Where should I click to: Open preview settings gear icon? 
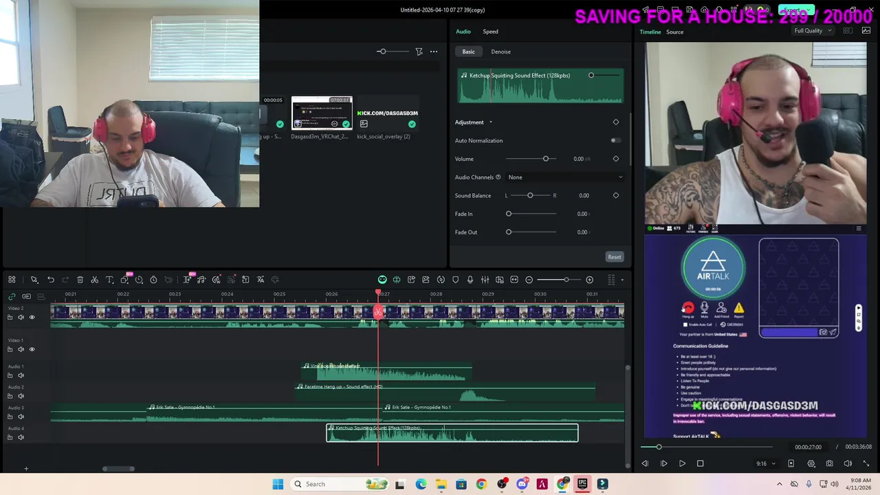(x=811, y=463)
